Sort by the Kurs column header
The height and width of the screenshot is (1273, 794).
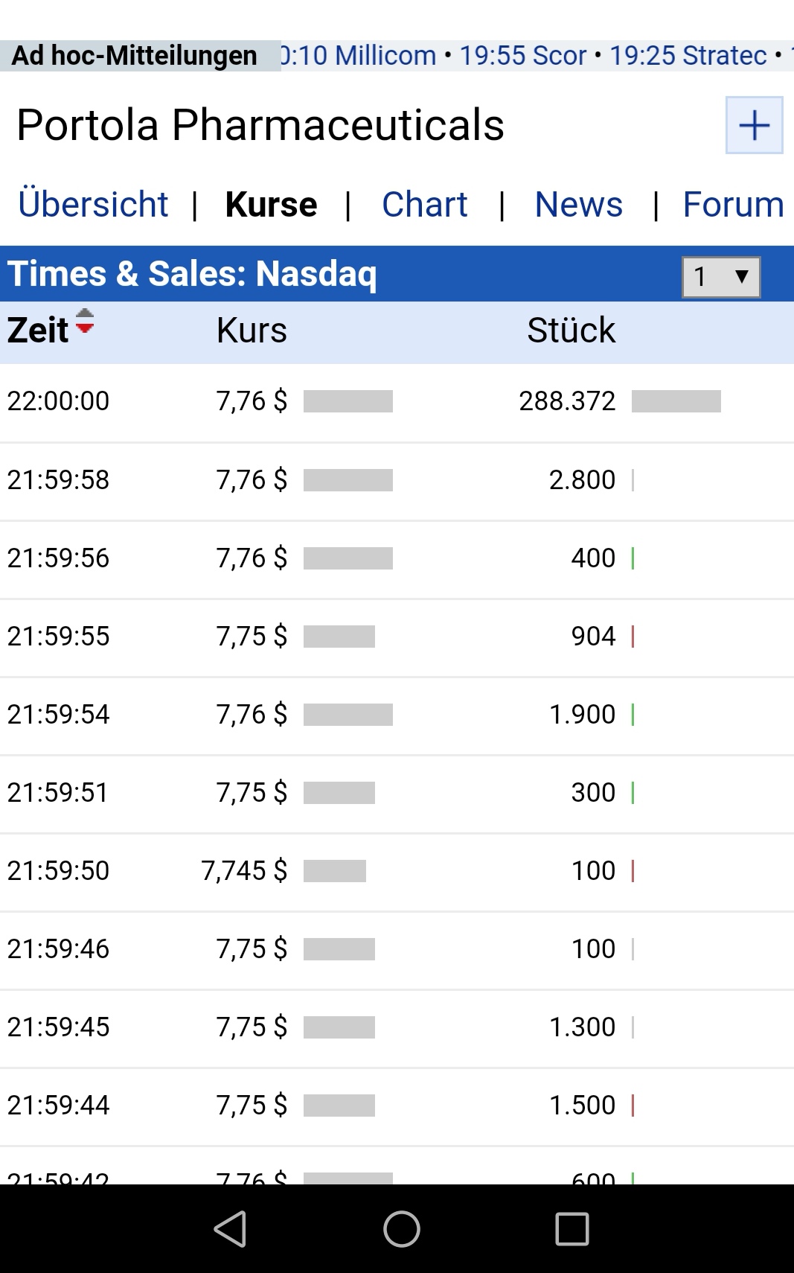click(252, 331)
